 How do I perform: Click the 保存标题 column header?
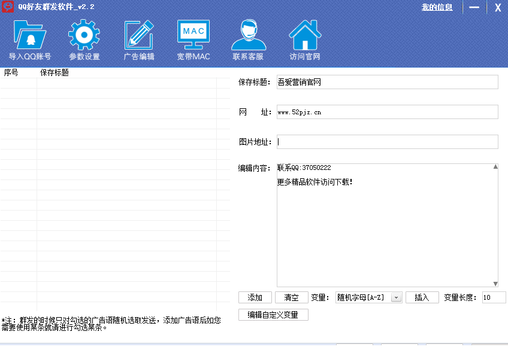55,73
